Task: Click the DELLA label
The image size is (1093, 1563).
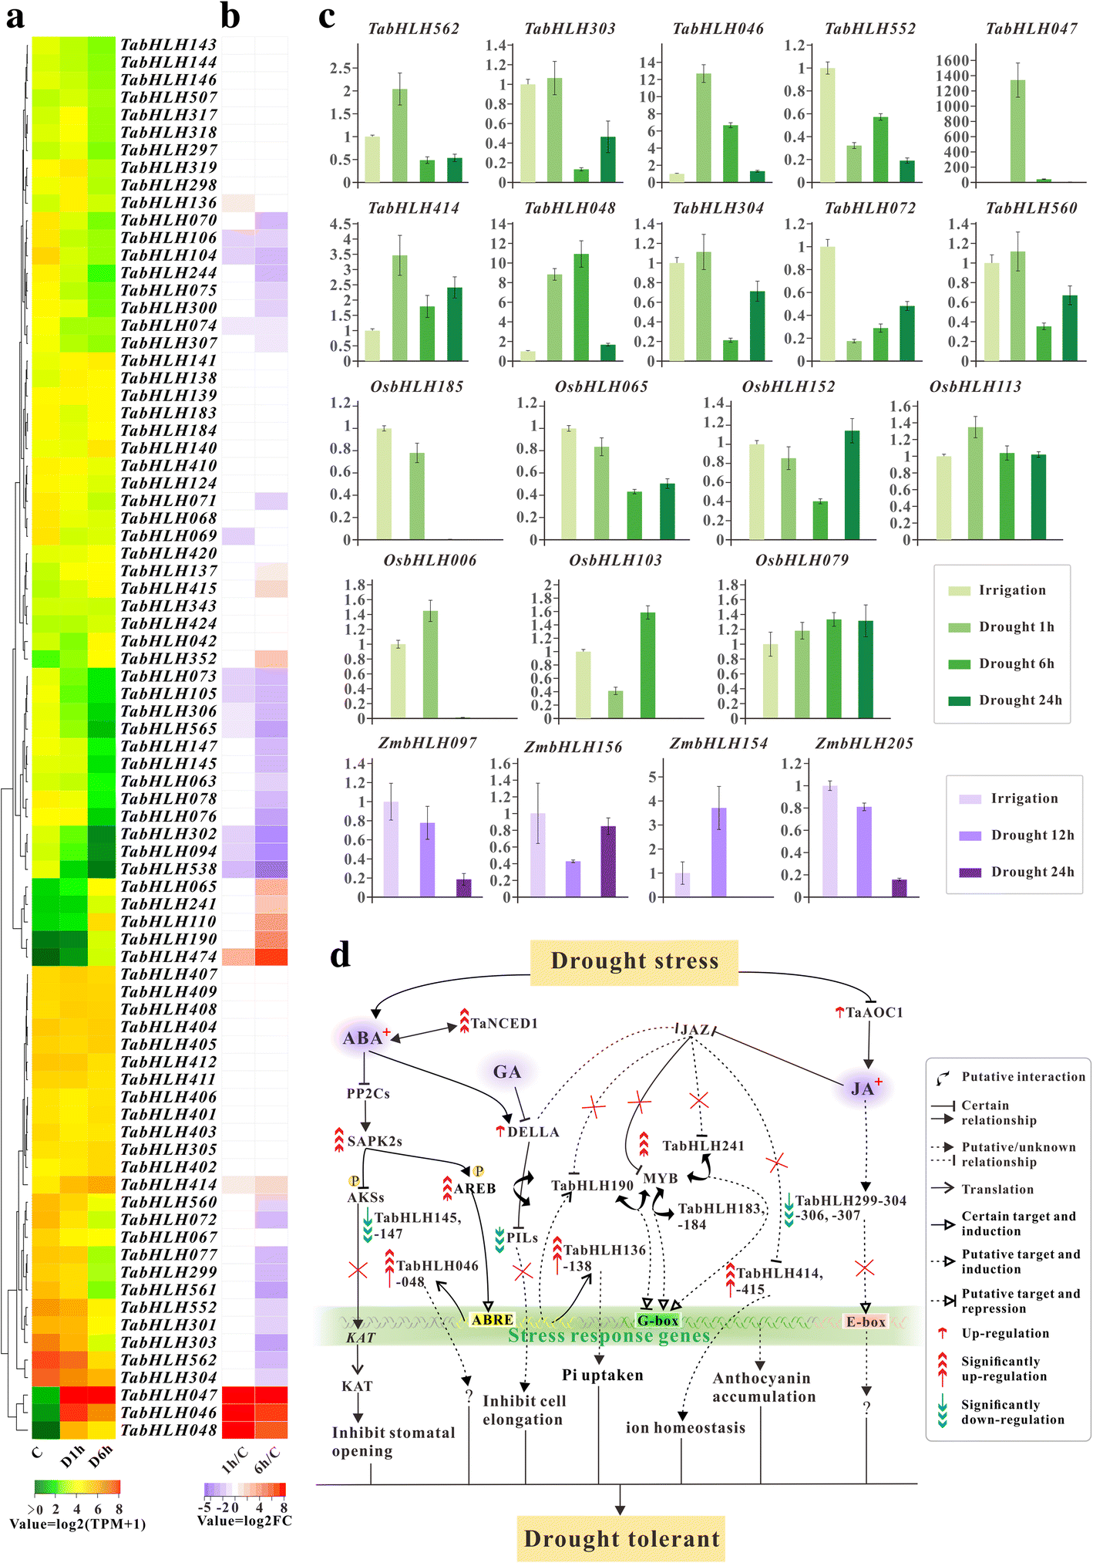Action: 533,1133
